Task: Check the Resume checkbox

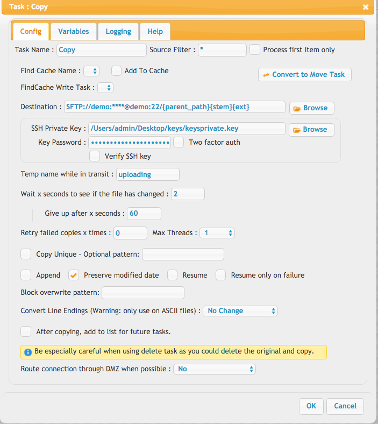Action: [x=172, y=275]
